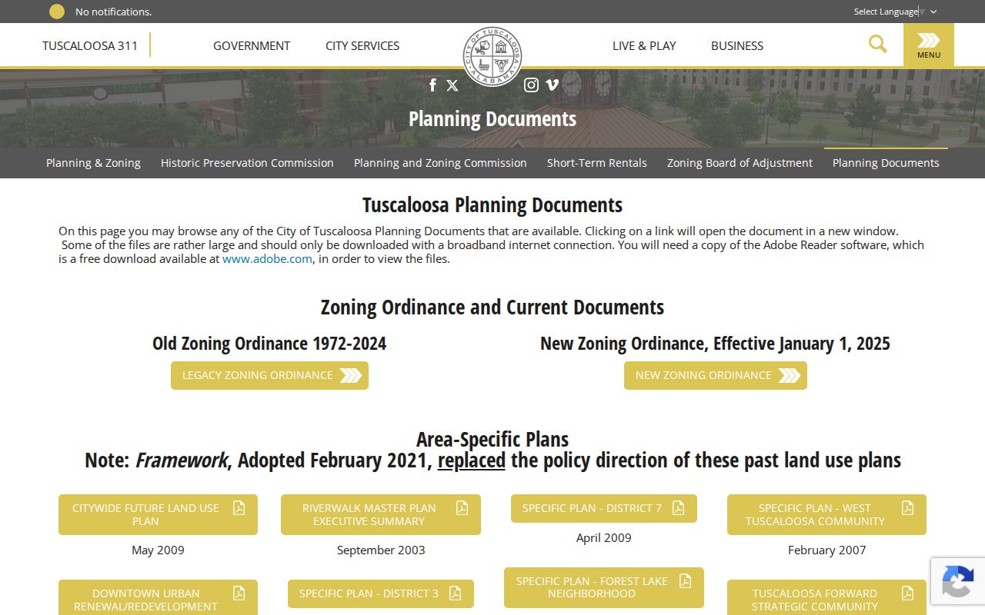
Task: Click the yellow notification bell circle
Action: tap(57, 12)
